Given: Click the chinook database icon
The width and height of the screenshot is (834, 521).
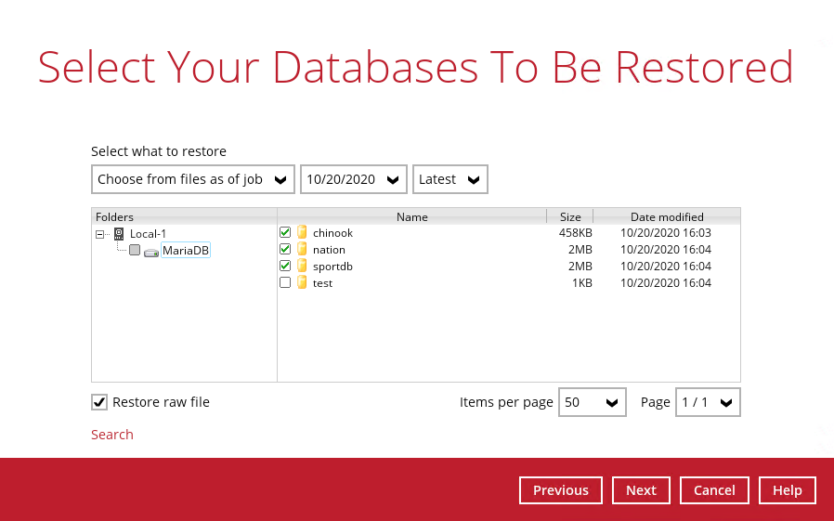Looking at the screenshot, I should tap(302, 233).
